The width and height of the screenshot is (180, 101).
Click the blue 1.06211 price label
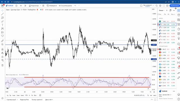[x=154, y=45]
